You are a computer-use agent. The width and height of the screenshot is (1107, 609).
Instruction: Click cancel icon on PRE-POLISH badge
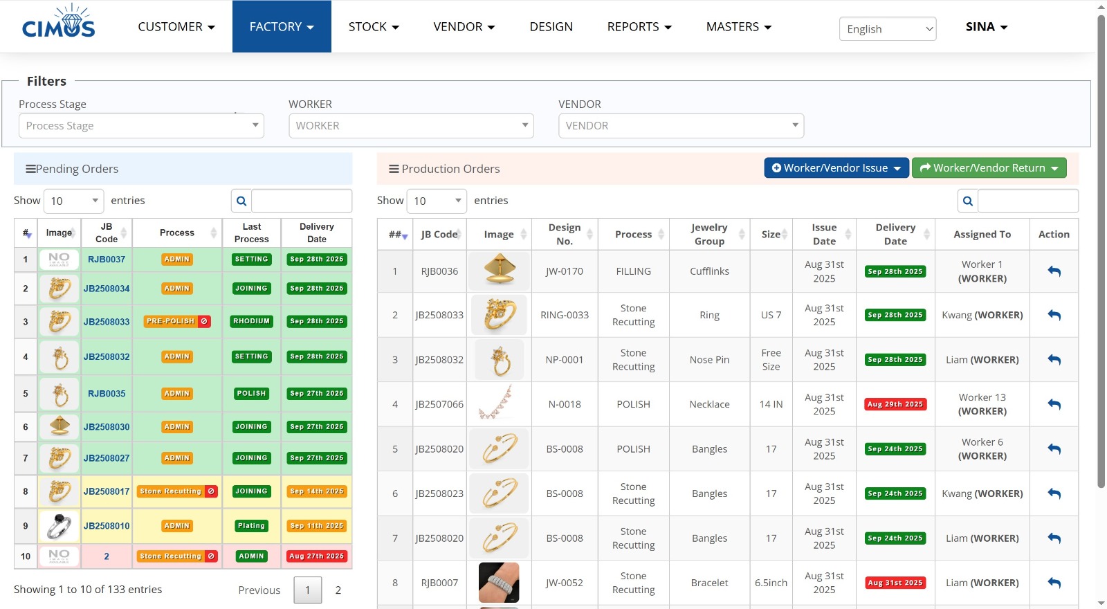coord(204,321)
